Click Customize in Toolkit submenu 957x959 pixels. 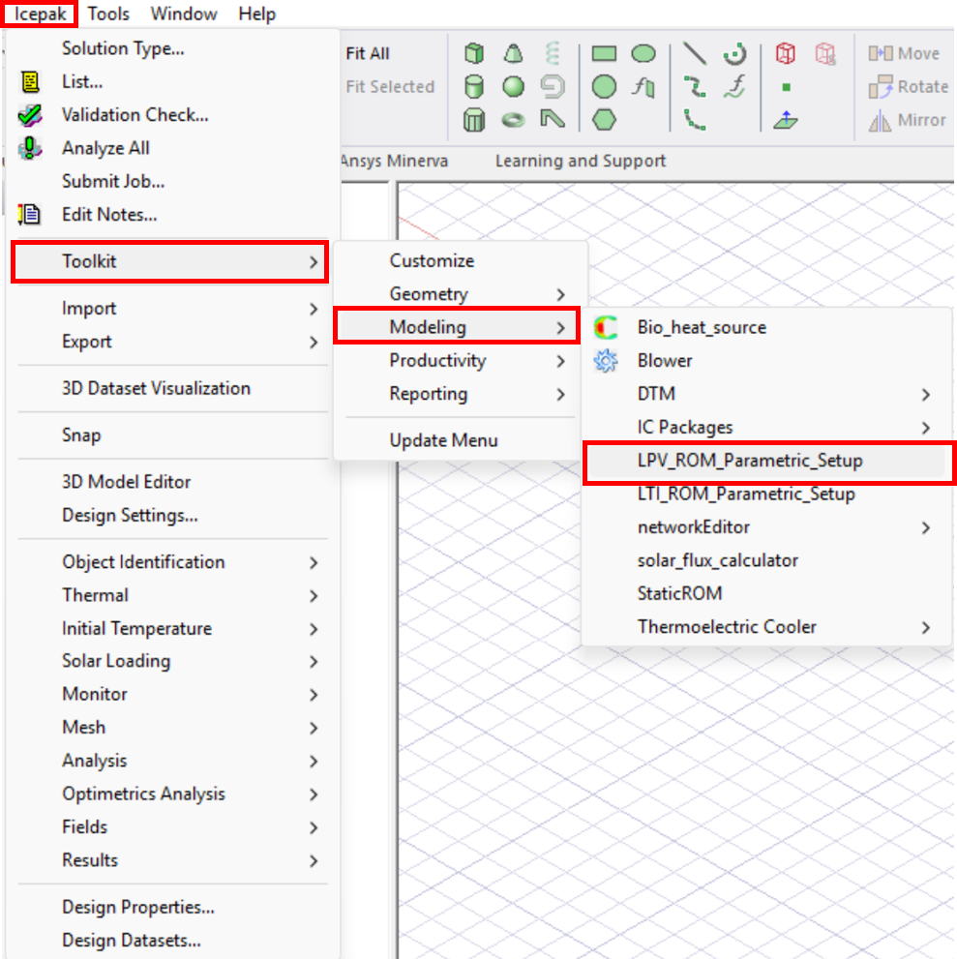point(459,261)
